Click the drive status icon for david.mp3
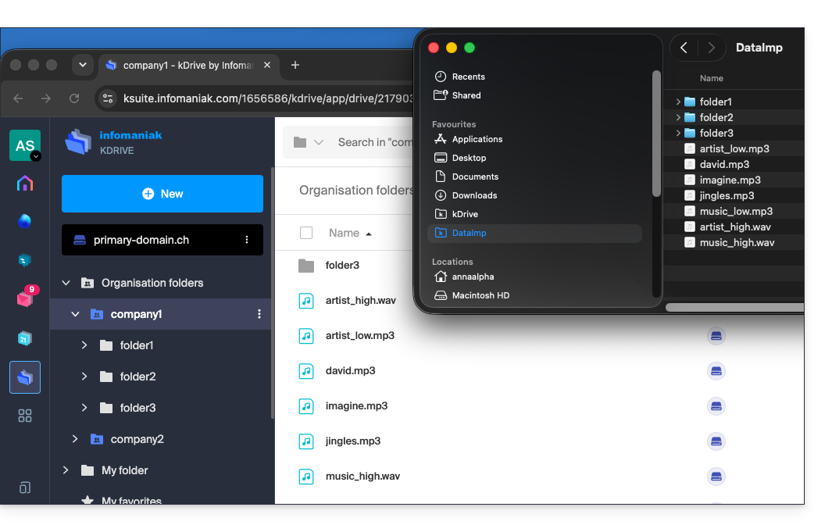This screenshot has width=832, height=532. tap(716, 371)
